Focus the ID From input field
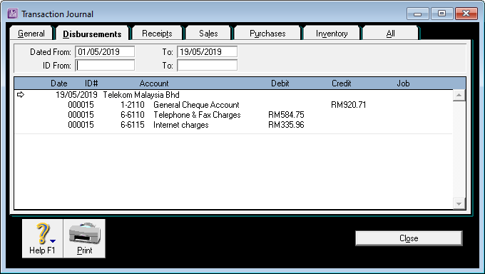 coord(105,66)
